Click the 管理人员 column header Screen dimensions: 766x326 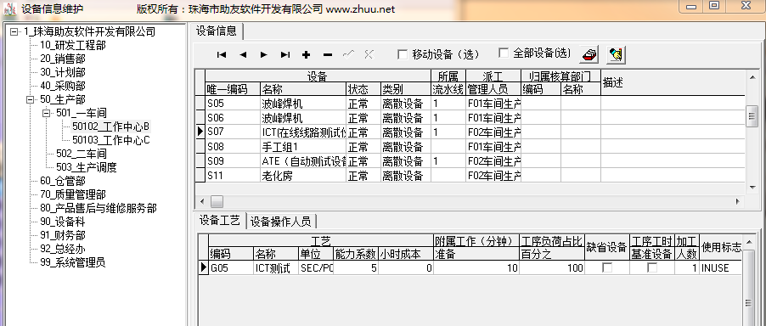tap(493, 89)
